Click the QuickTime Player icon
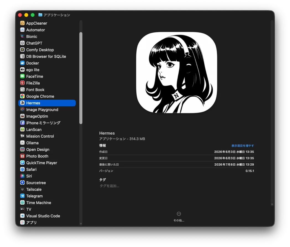The width and height of the screenshot is (290, 247). (x=22, y=163)
